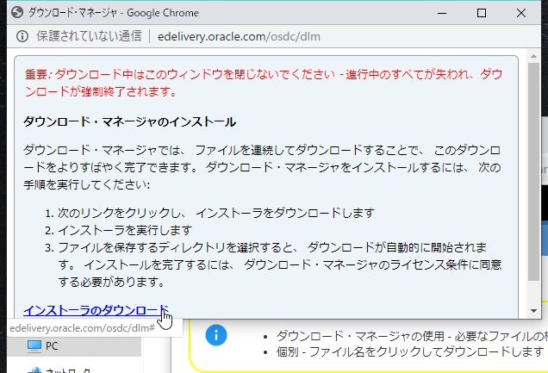Maximize the ダウンロード・マネージャ Chrome window
The width and height of the screenshot is (548, 373).
tap(482, 13)
